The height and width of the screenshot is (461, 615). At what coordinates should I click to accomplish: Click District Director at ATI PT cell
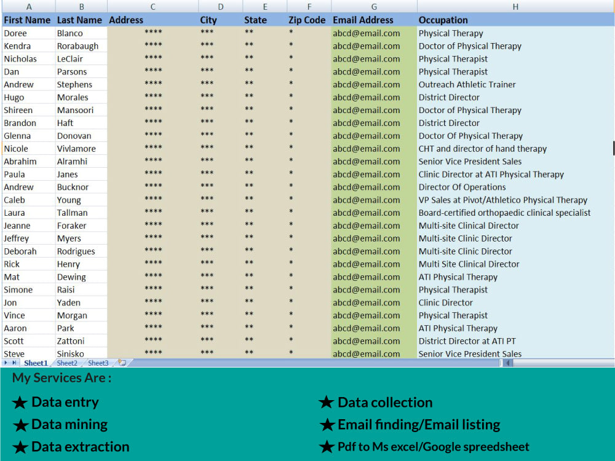(x=515, y=341)
